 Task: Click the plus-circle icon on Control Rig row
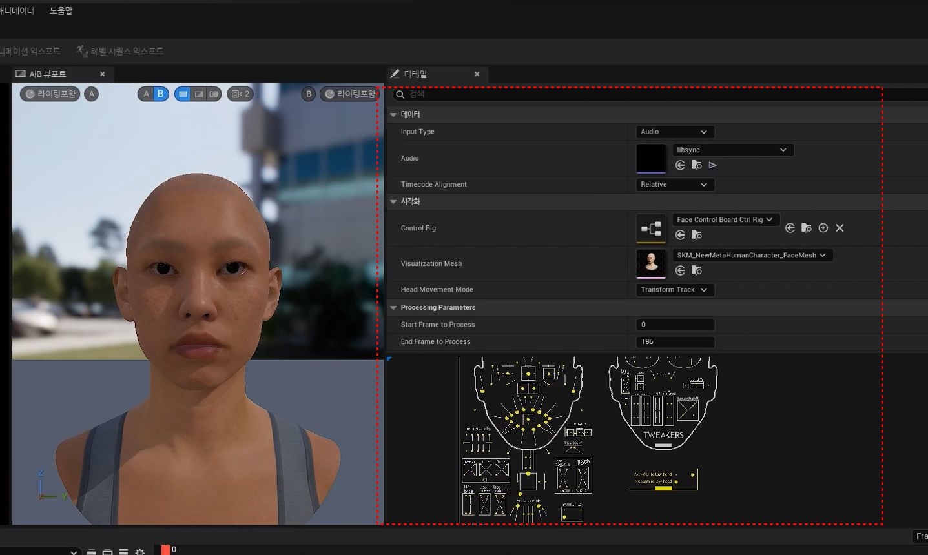coord(823,228)
